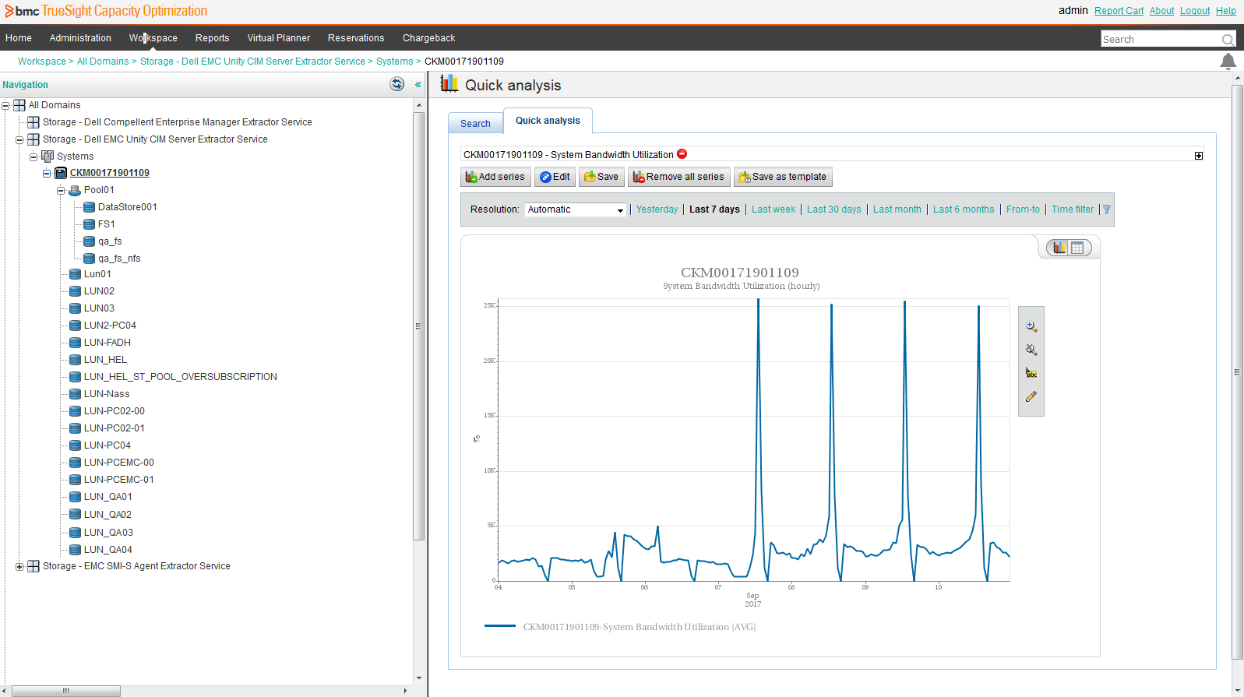Viewport: 1244px width, 697px height.
Task: Select LUN-PCEMC-00 tree item
Action: [118, 463]
